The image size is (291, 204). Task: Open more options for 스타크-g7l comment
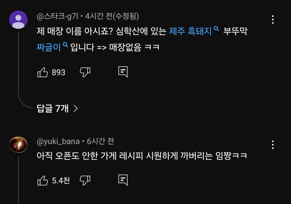click(x=273, y=20)
